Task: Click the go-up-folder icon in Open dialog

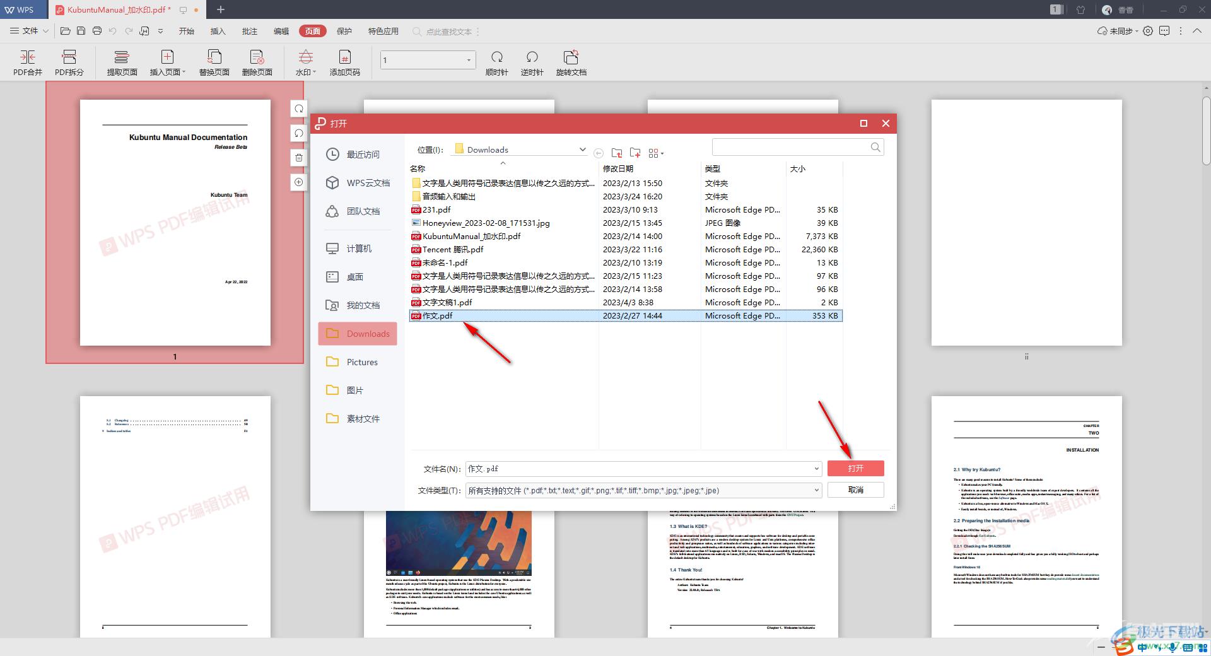Action: point(617,153)
